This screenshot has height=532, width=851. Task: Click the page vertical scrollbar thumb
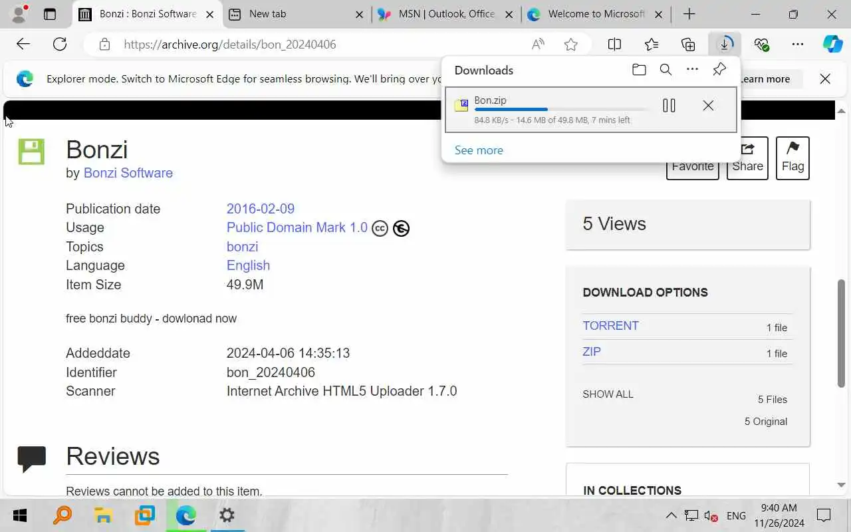click(841, 332)
